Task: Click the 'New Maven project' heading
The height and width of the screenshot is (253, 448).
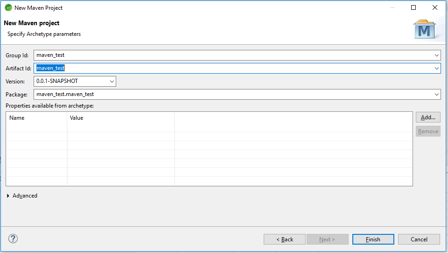Action: tap(32, 23)
